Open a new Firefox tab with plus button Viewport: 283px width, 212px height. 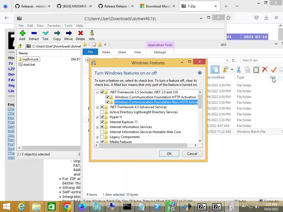pos(226,6)
